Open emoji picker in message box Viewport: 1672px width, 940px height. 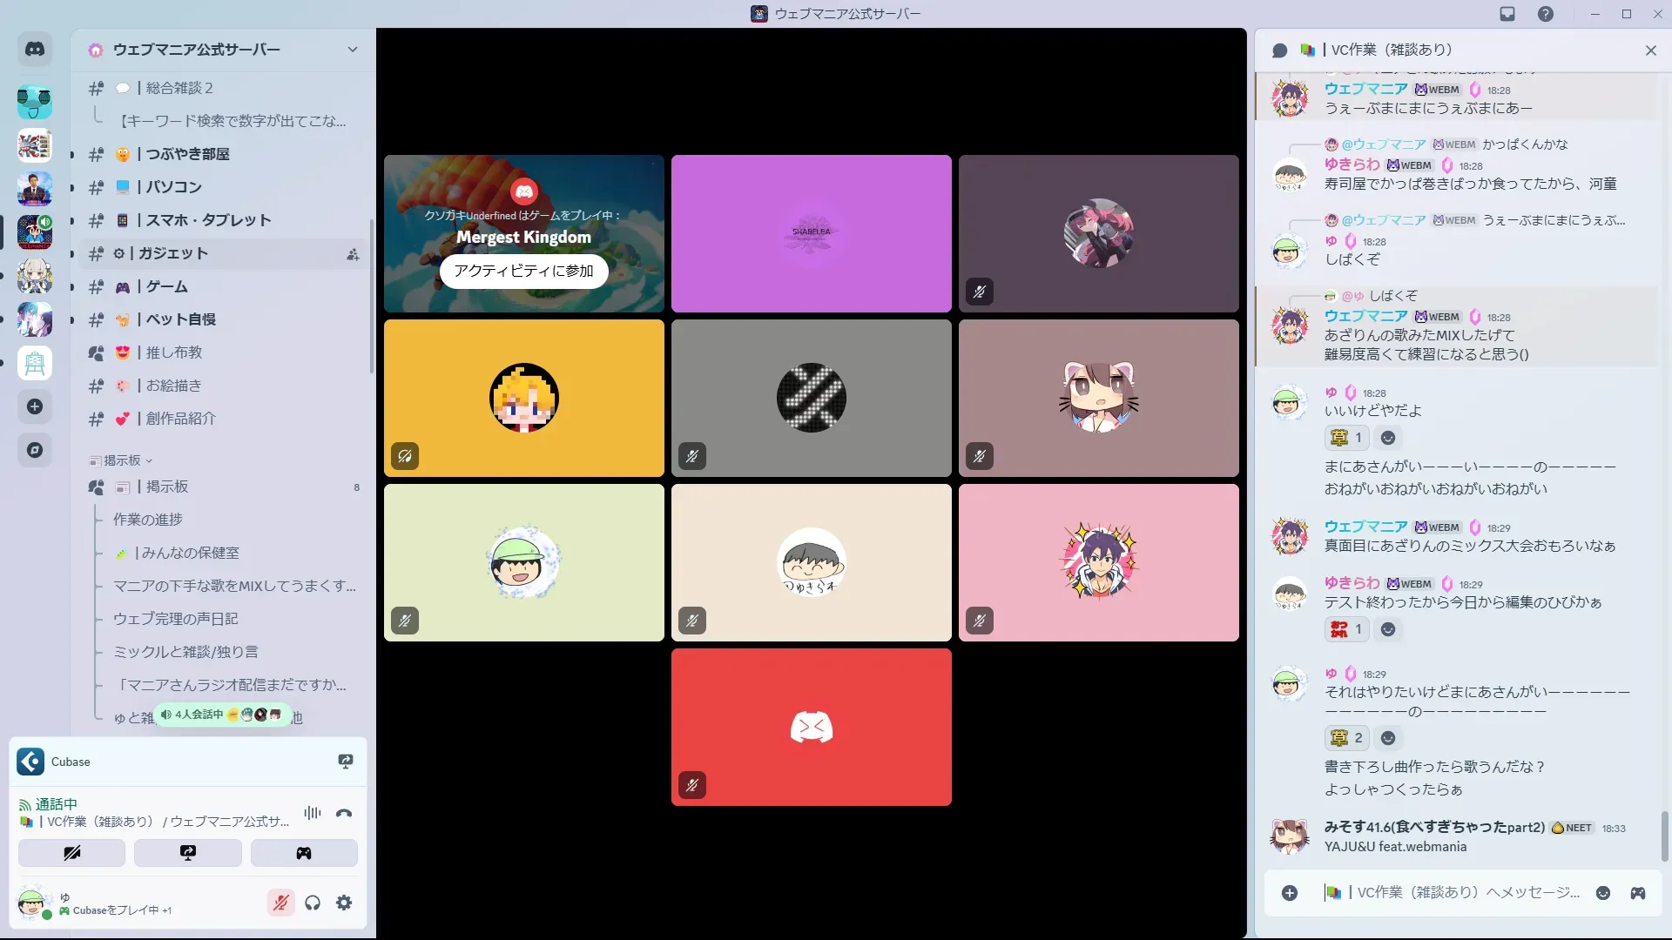(x=1603, y=893)
